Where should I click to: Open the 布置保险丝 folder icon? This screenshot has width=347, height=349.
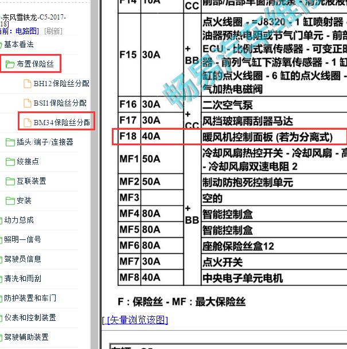click(x=10, y=64)
